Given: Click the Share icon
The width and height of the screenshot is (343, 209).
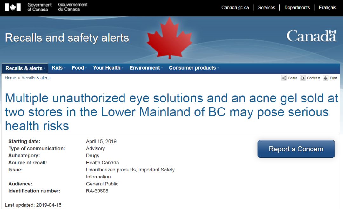Looking at the screenshot, I should (x=284, y=78).
